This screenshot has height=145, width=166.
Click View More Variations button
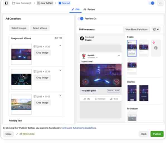click(x=136, y=30)
